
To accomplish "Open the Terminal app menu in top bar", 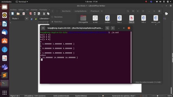I will (22, 2).
